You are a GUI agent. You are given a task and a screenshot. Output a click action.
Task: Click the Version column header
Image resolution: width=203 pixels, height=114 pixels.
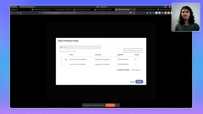click(137, 55)
